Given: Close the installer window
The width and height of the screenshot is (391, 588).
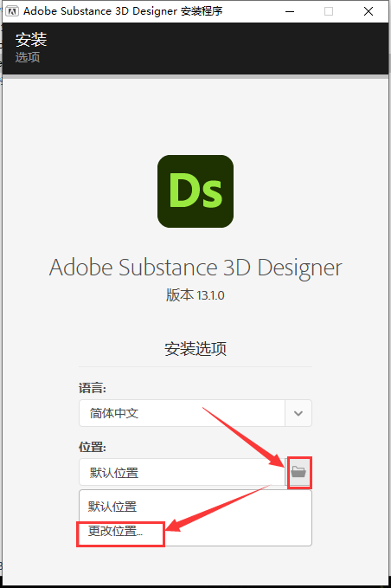Looking at the screenshot, I should [x=369, y=11].
